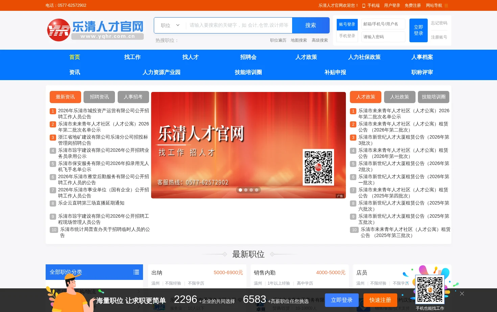Open the 地图搜索 link
This screenshot has width=497, height=312.
tap(299, 40)
